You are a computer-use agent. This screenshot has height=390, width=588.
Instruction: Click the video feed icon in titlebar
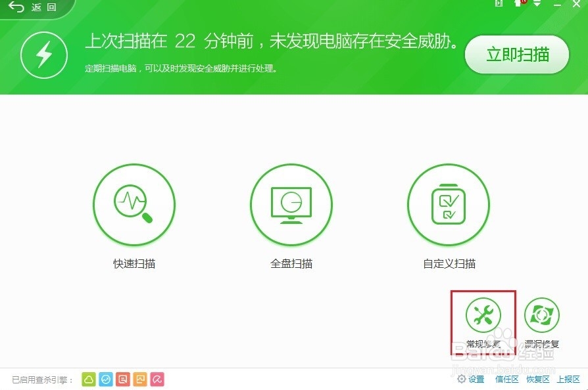(499, 4)
